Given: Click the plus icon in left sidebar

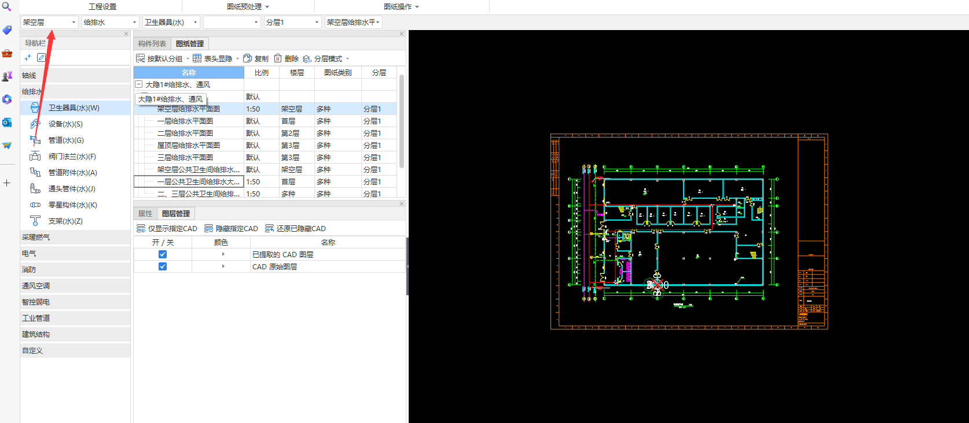Looking at the screenshot, I should (x=7, y=183).
